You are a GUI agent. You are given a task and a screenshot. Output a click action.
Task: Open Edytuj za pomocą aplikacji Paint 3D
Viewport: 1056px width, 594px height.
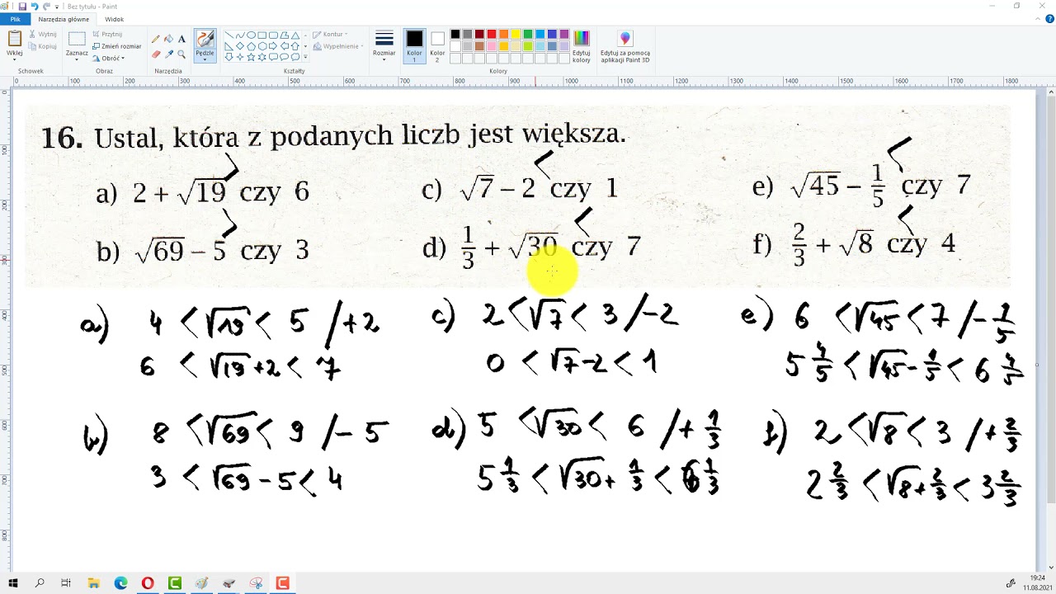[625, 46]
